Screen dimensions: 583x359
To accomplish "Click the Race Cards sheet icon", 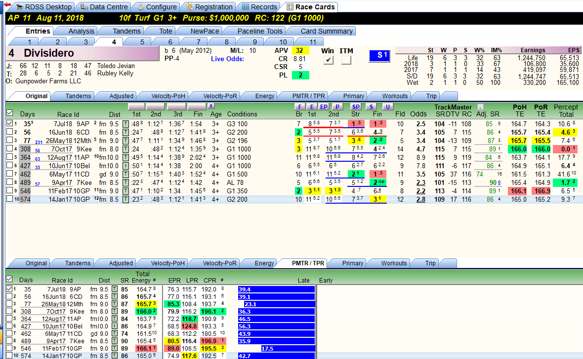I will 290,7.
